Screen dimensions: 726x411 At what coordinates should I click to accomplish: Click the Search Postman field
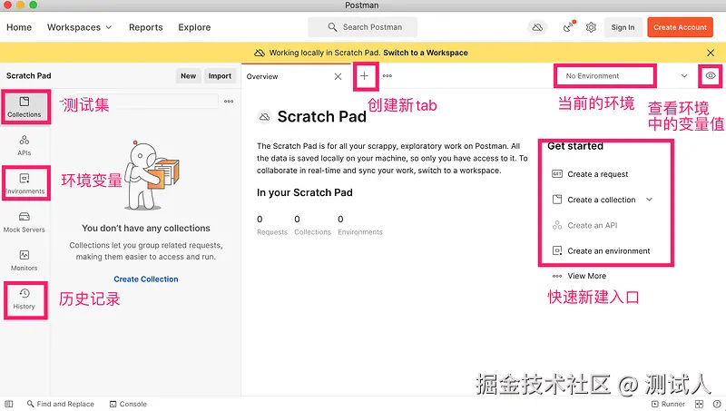[x=362, y=27]
